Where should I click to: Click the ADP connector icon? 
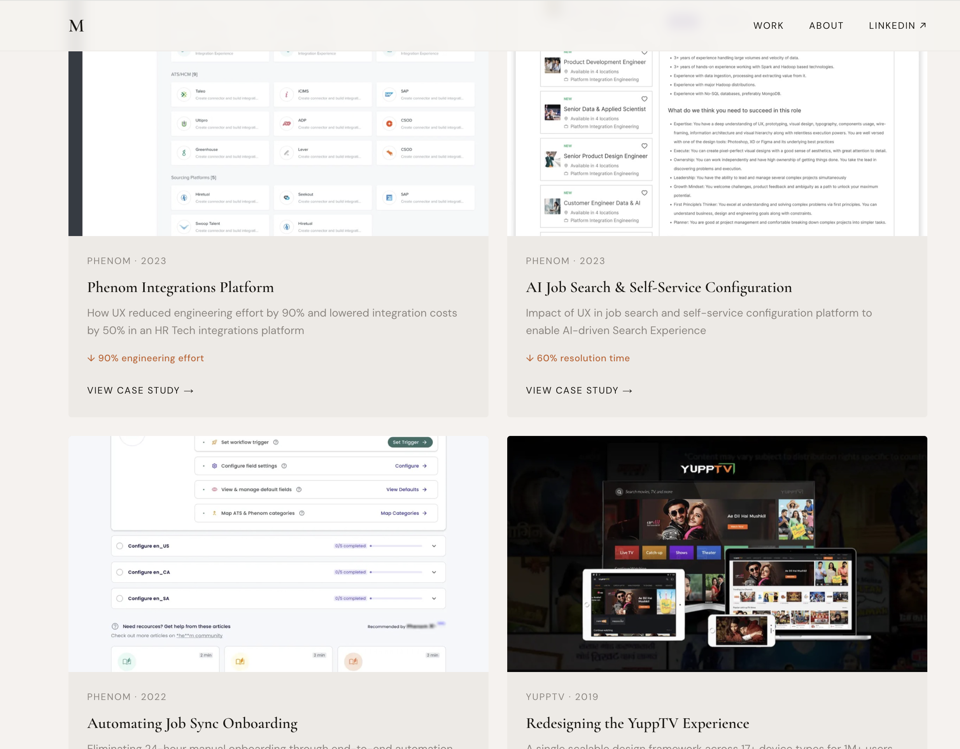[287, 124]
